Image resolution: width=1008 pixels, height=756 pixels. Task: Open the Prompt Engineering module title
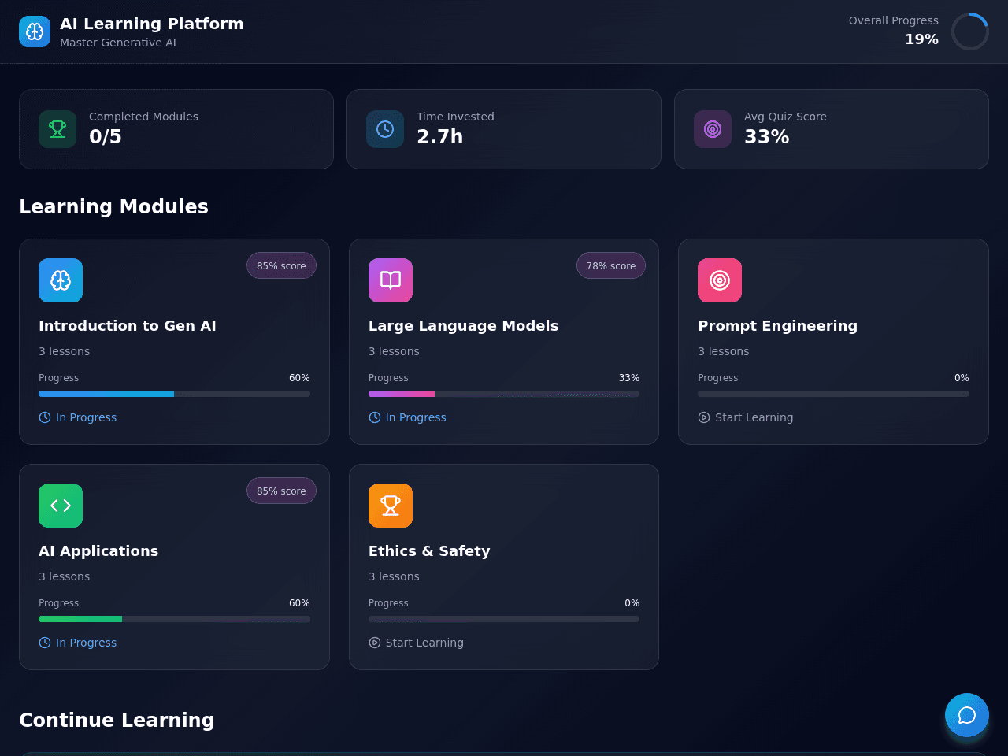(777, 326)
